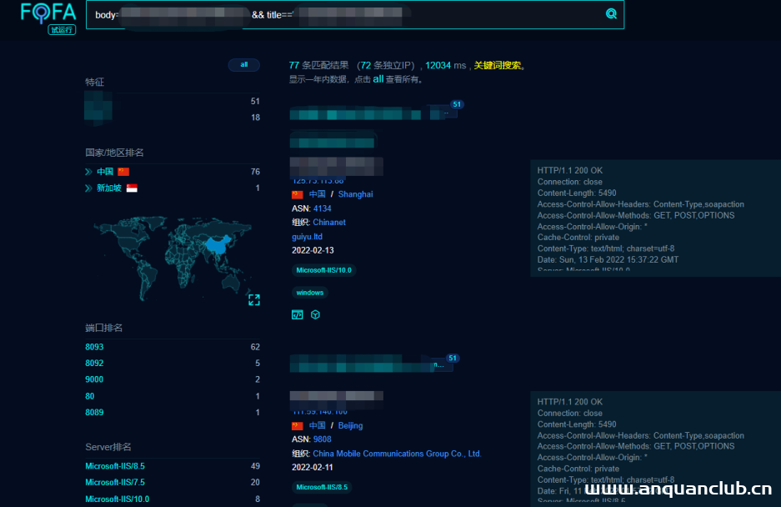
Task: Click the cube icon under windows tag
Action: point(316,314)
